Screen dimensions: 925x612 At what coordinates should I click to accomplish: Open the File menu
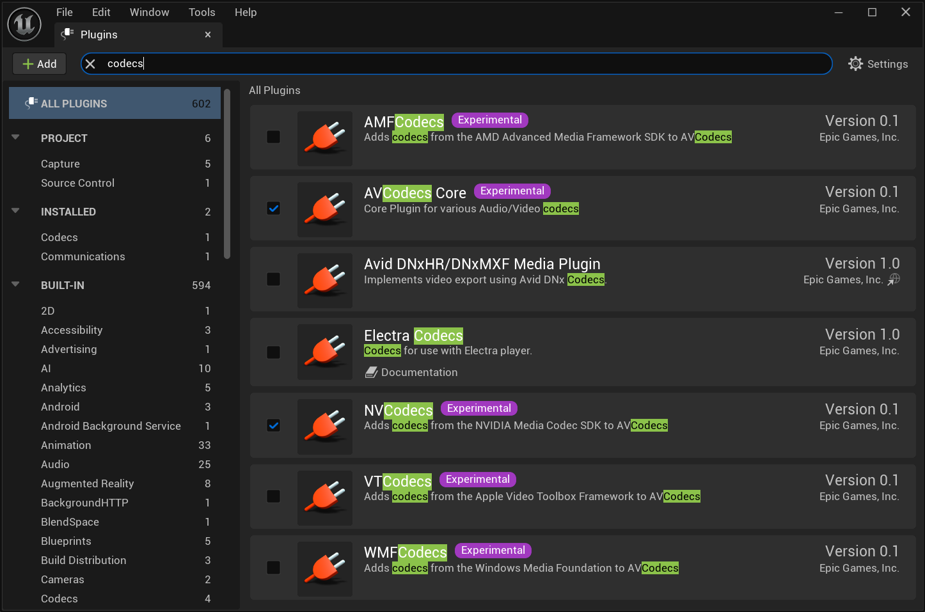65,12
